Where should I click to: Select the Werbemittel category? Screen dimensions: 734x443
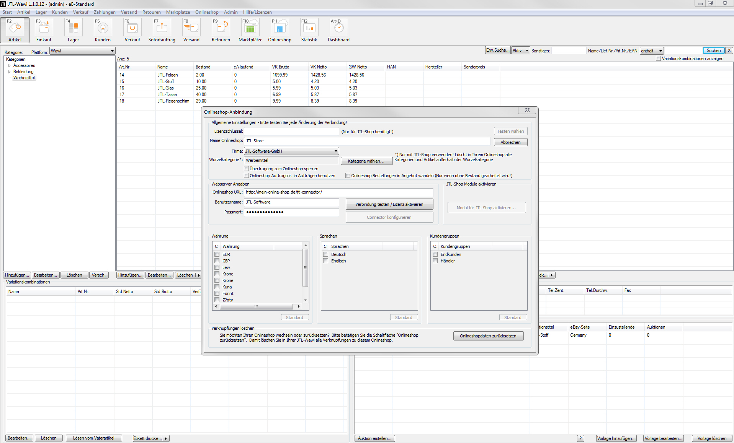[x=24, y=78]
